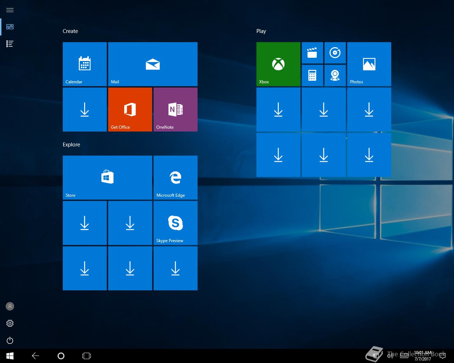Open the Skype Preview tile
Viewport: 454px width, 363px height.
(176, 223)
